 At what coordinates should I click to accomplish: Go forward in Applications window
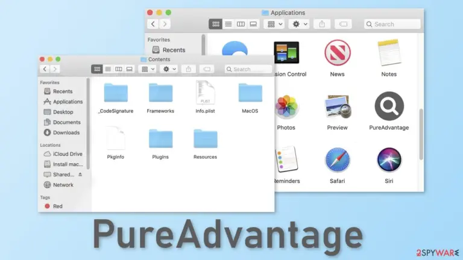(x=165, y=24)
